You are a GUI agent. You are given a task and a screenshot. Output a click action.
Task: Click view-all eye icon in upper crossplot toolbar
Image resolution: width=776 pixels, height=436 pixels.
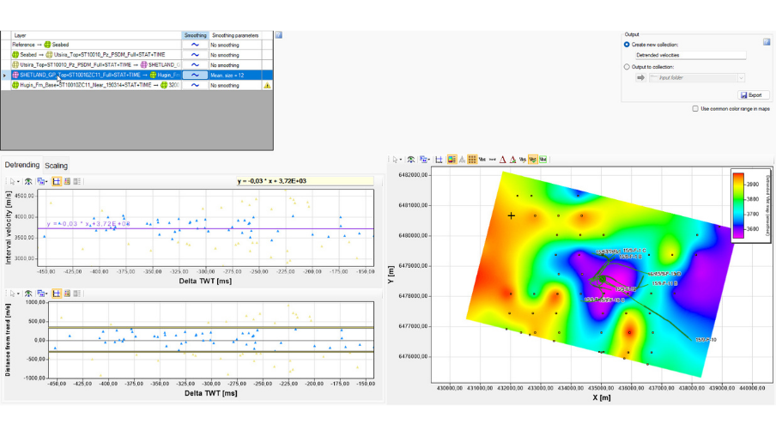click(x=28, y=182)
